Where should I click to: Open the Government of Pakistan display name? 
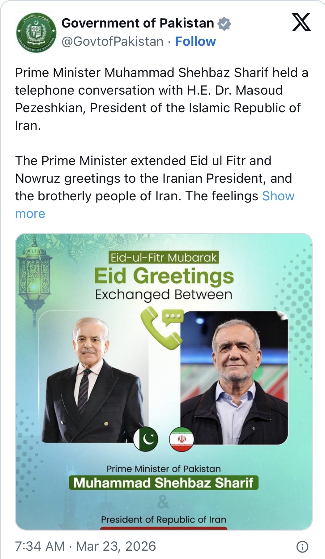138,23
